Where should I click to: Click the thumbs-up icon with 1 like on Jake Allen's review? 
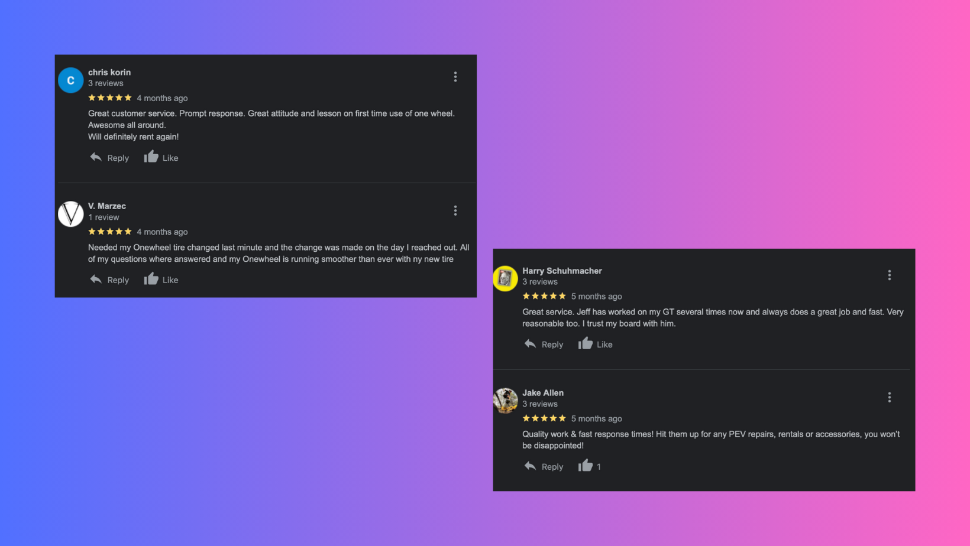[585, 466]
